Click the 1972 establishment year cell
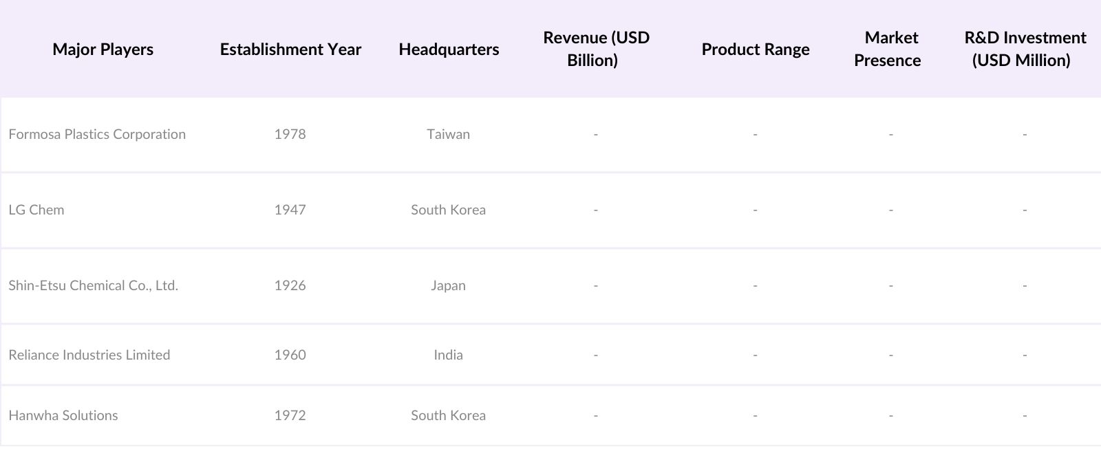1101x449 pixels. 290,415
